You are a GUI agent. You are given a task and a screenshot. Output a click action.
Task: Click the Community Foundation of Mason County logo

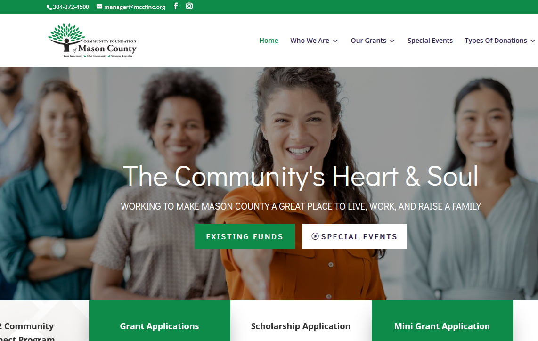click(92, 41)
